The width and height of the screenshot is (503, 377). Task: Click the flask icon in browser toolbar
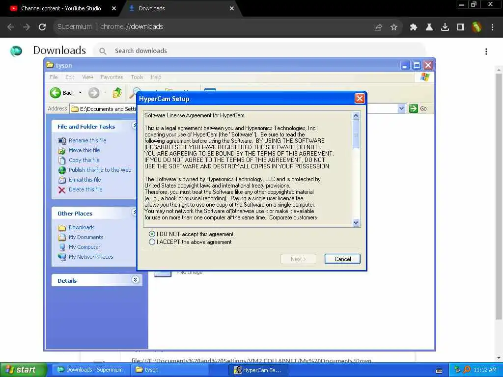click(x=429, y=27)
